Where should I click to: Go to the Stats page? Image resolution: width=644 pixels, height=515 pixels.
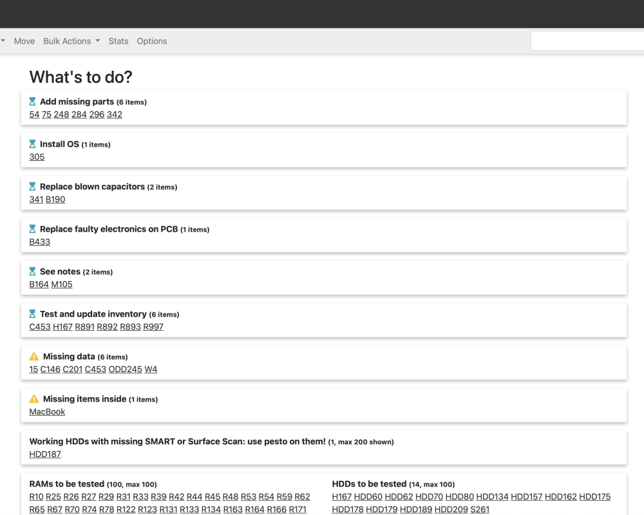(x=118, y=41)
